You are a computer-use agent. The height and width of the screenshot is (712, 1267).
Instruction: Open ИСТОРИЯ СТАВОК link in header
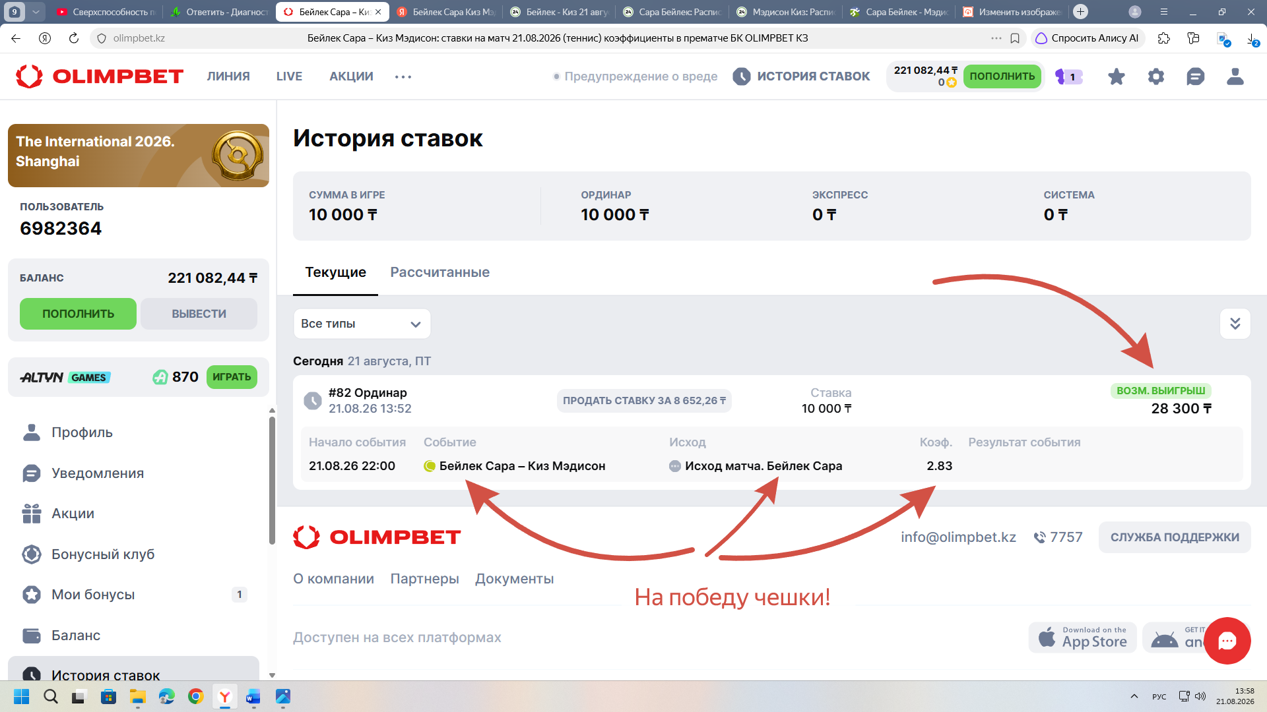(813, 76)
